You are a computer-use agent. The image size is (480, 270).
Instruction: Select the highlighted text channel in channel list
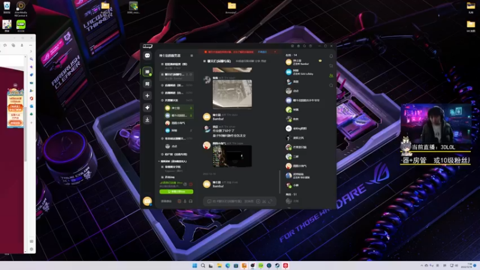(x=176, y=76)
